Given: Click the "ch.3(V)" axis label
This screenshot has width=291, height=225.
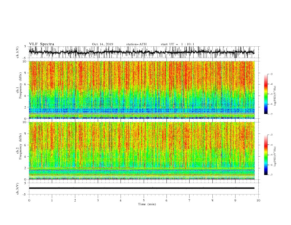Looking at the screenshot, I should (18, 189).
